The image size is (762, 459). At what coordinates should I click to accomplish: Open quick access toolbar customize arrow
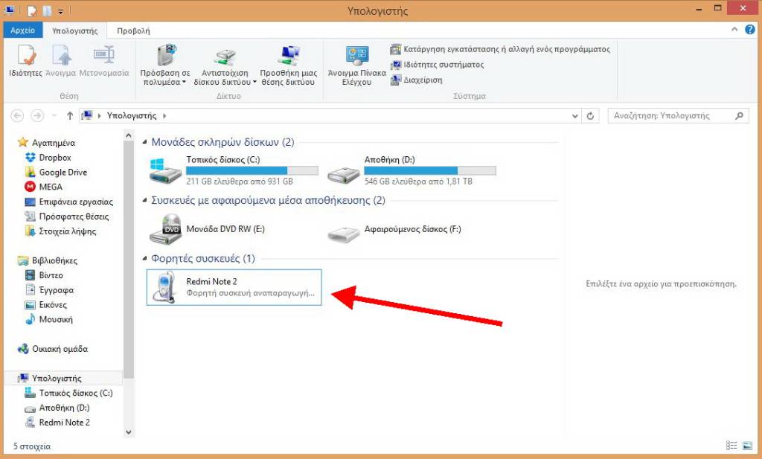pos(60,10)
